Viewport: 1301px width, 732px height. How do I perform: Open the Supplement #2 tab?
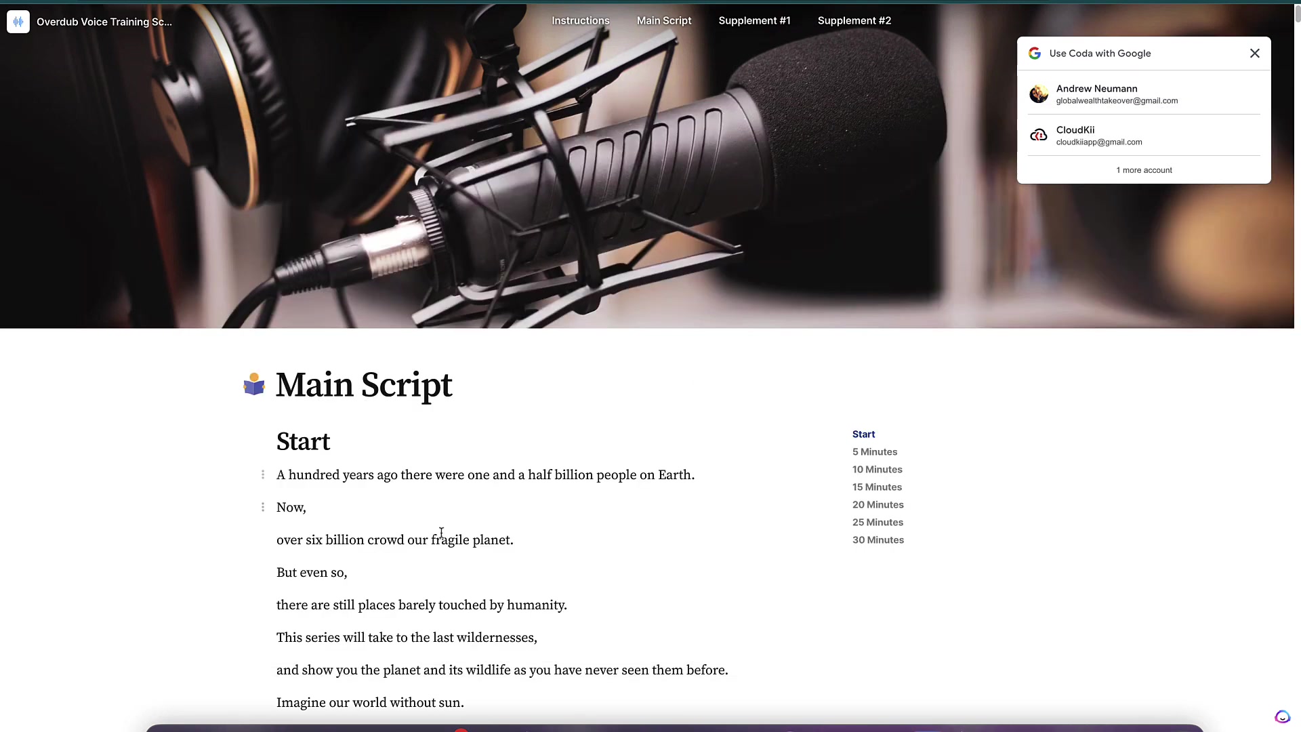tap(854, 21)
